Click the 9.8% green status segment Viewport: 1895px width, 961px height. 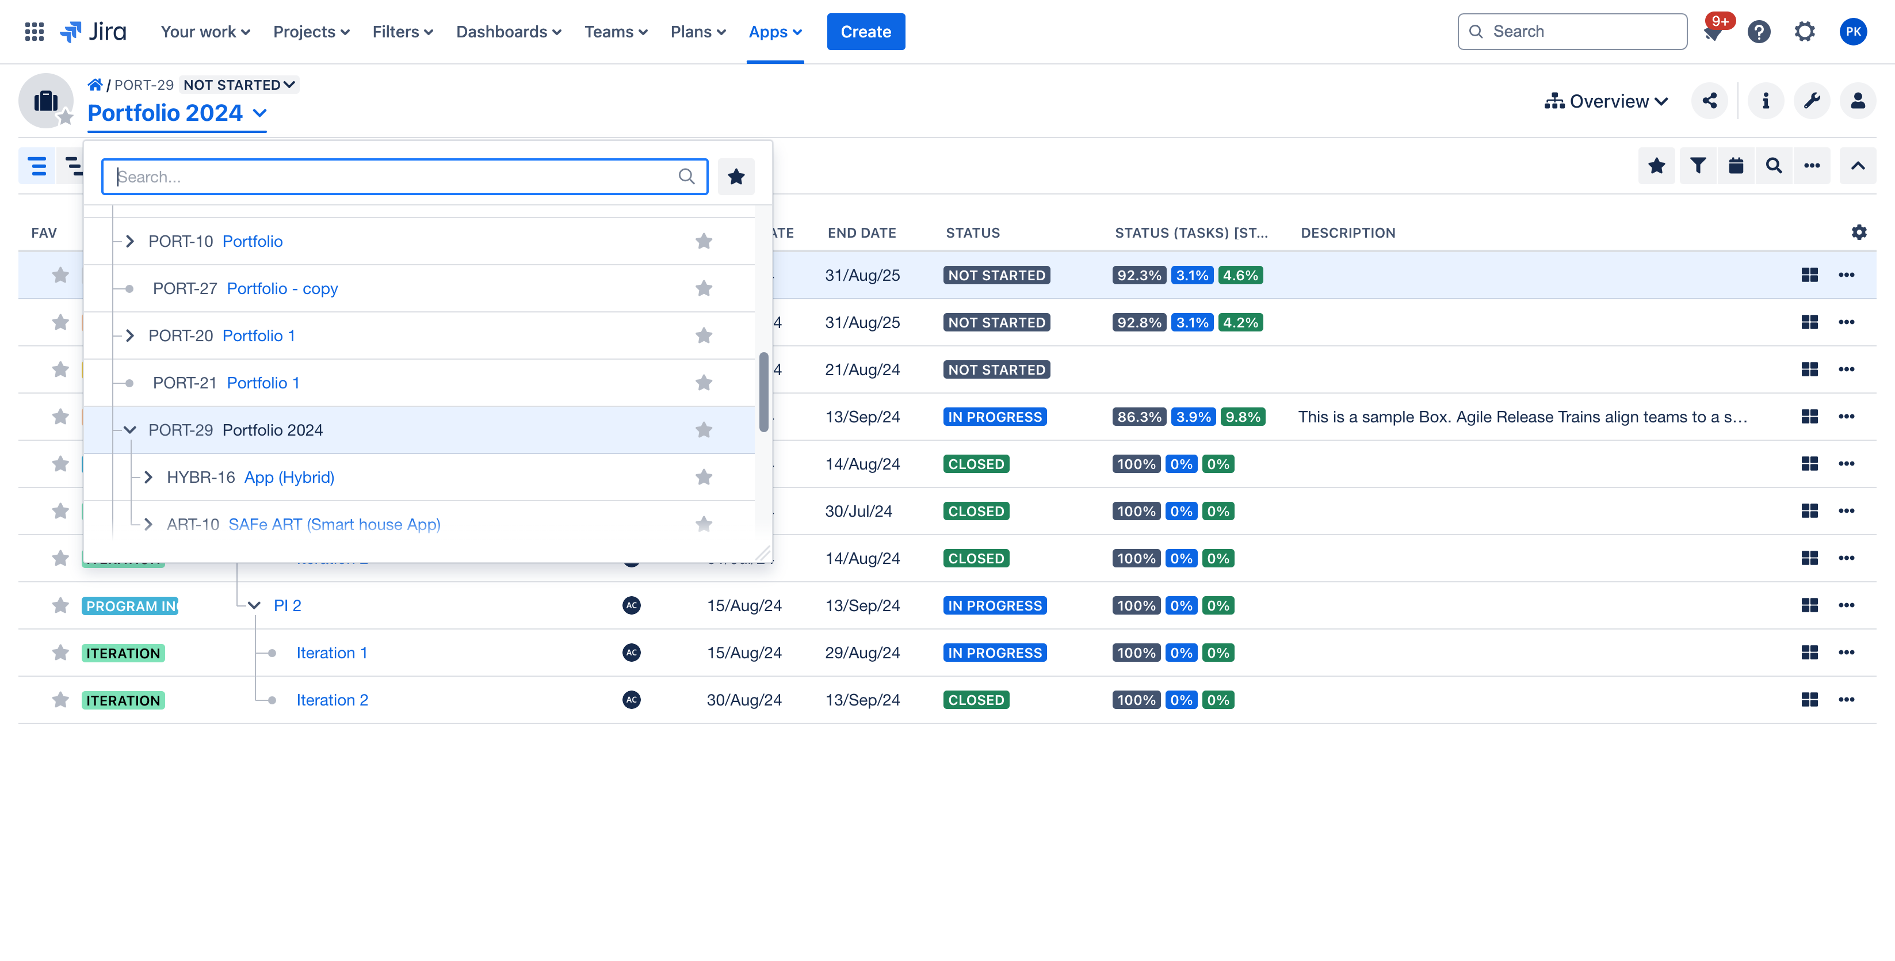pyautogui.click(x=1243, y=417)
